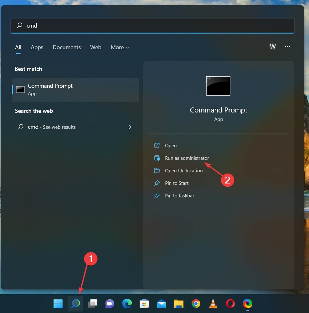Click the last colorful taskbar browser icon
Screen dimensions: 309x313
click(x=248, y=304)
